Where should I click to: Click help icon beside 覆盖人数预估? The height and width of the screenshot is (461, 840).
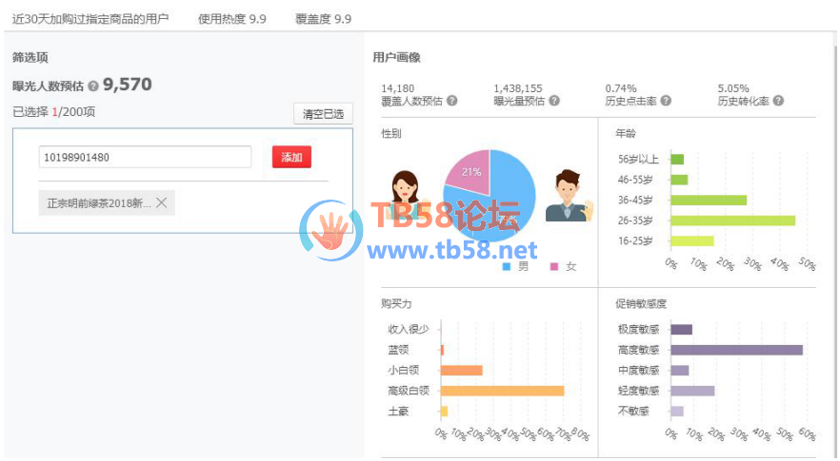pos(452,101)
